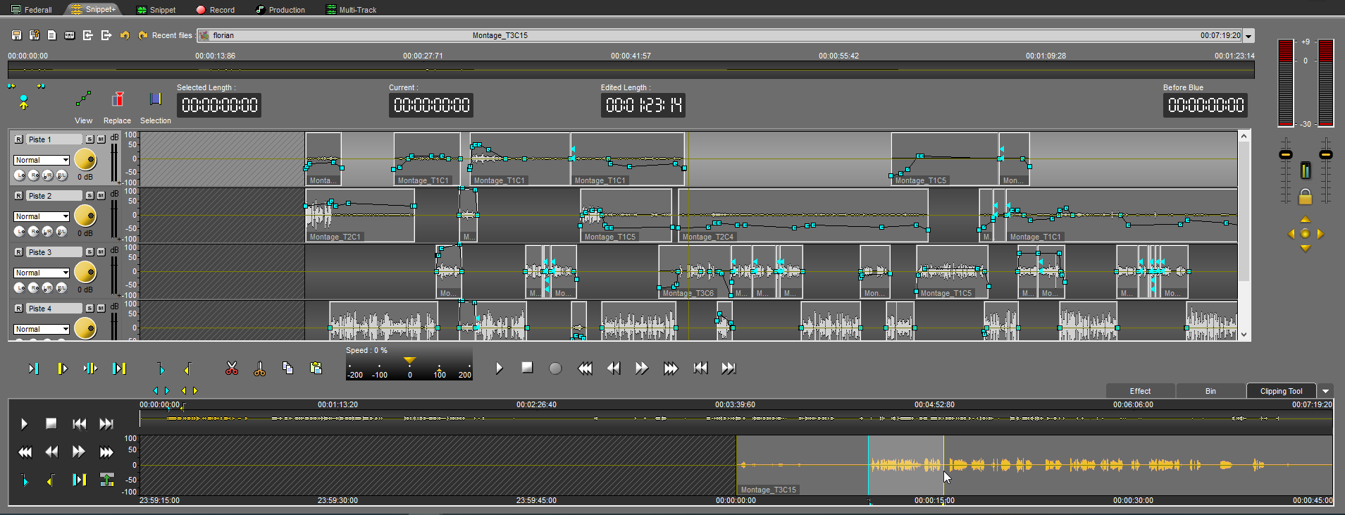Open the Effect panel tab

point(1139,391)
